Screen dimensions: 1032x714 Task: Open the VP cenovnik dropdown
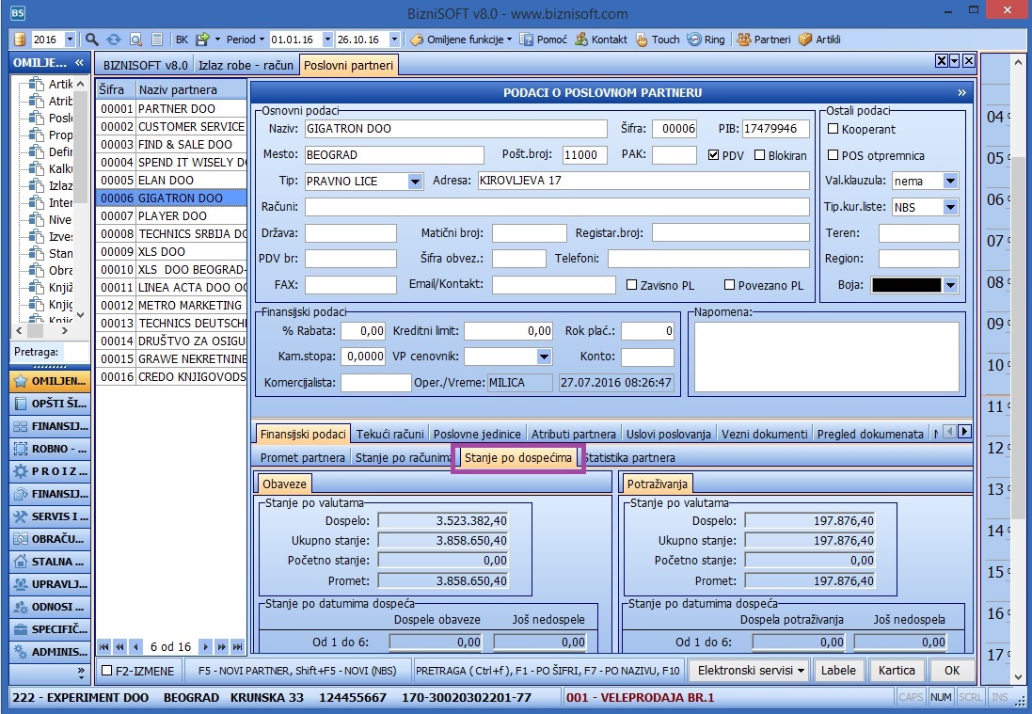coord(544,357)
